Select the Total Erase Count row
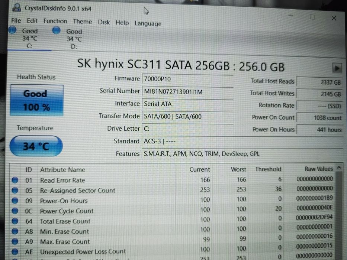Viewport: 347px width, 260px height. click(x=173, y=220)
